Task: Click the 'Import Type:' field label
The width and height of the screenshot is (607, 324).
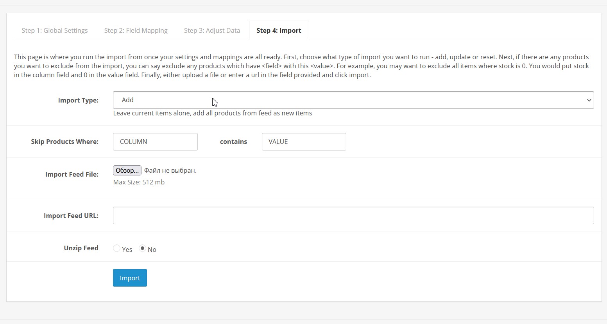Action: pos(78,100)
